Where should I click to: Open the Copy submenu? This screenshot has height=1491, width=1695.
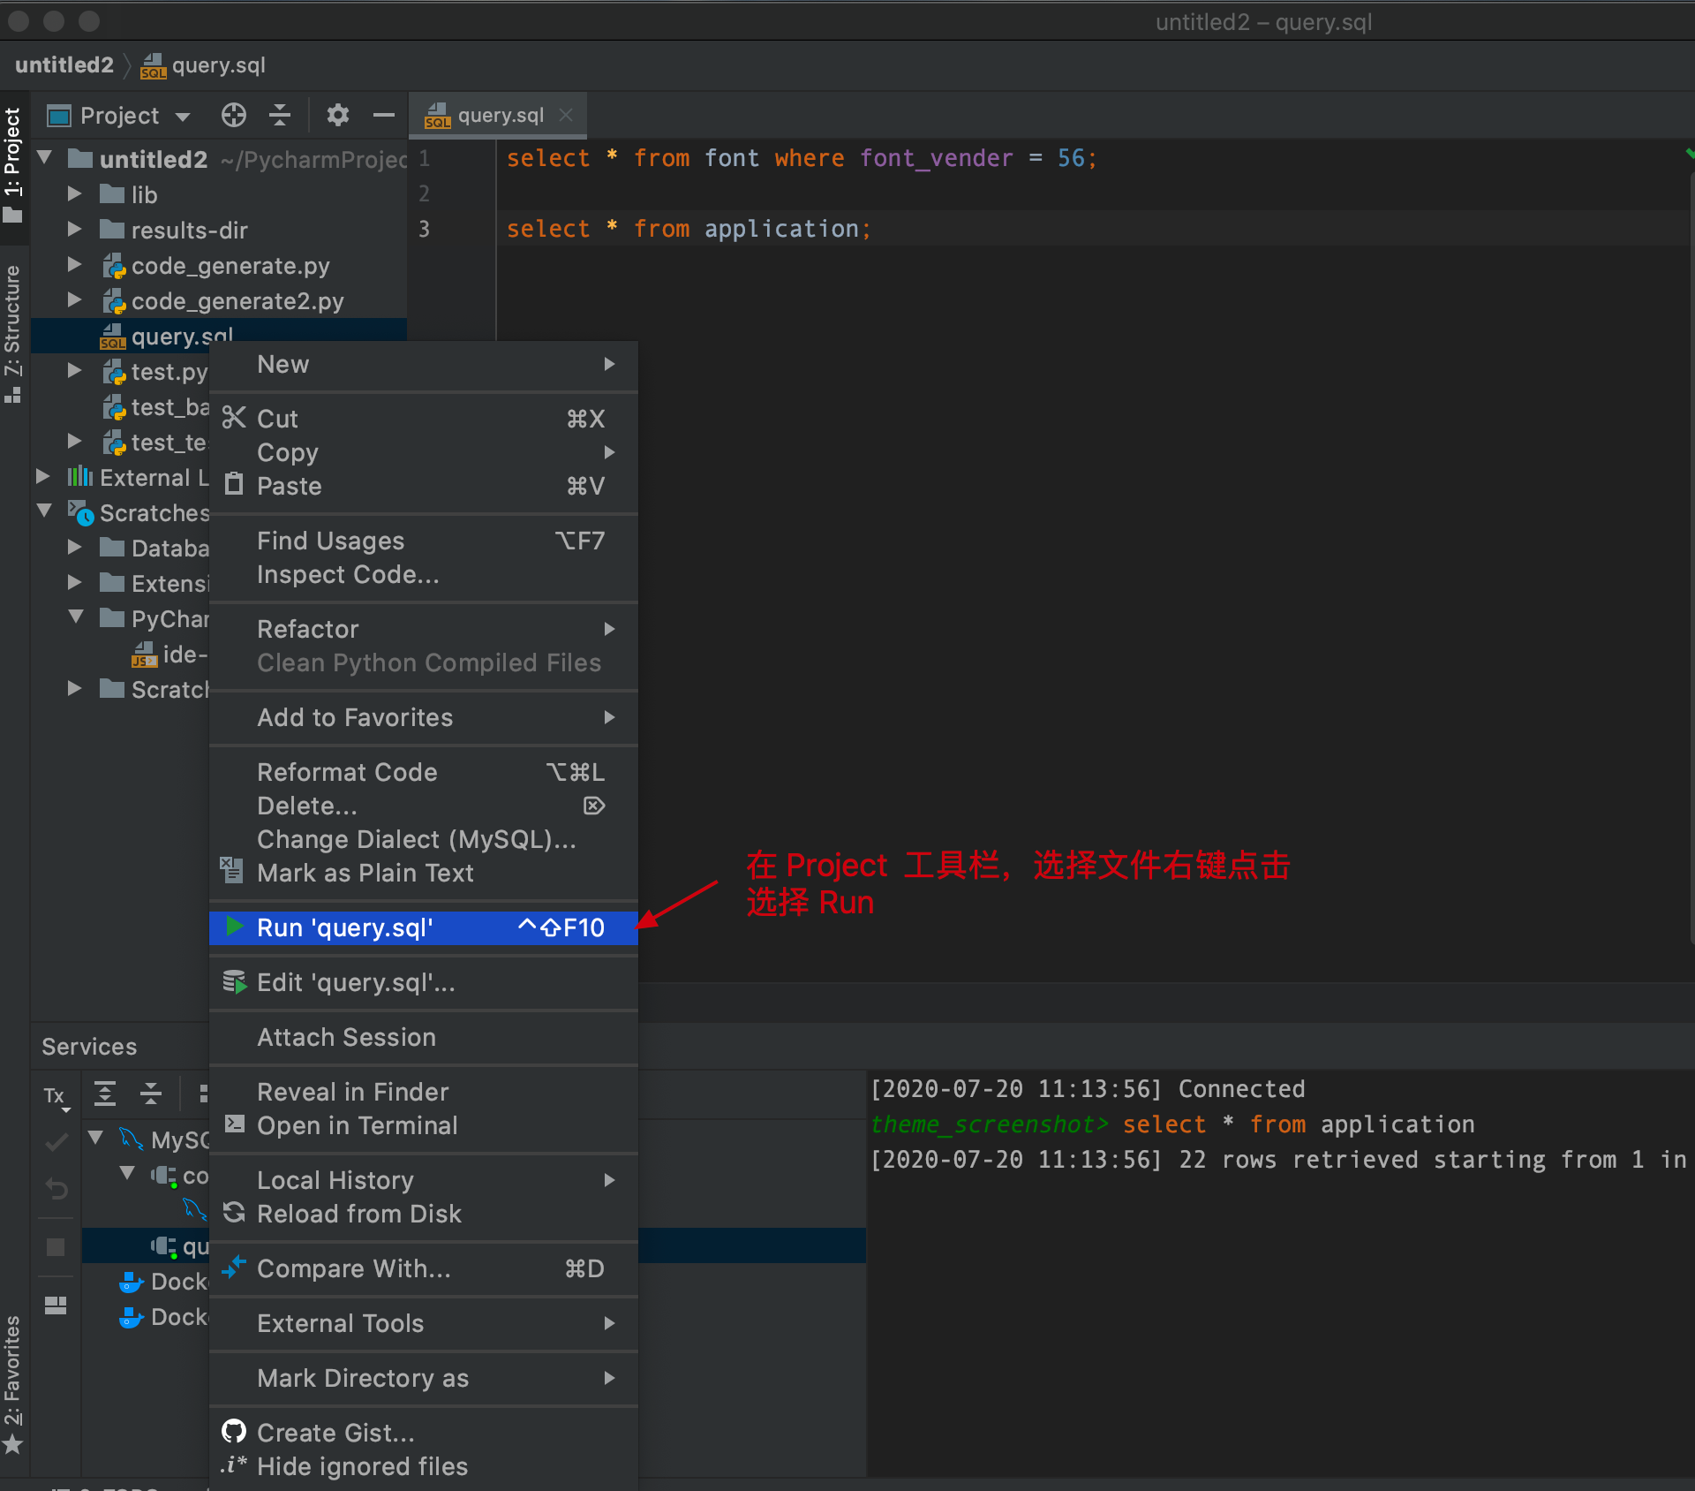[x=424, y=452]
